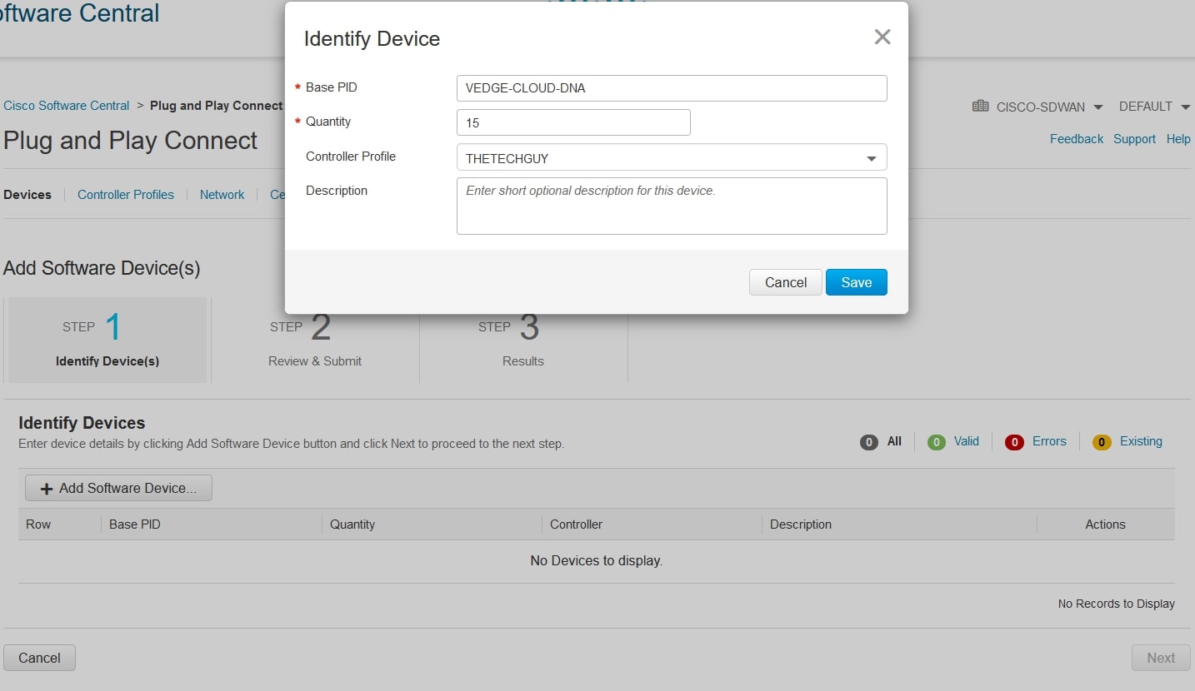The height and width of the screenshot is (691, 1195).
Task: Close the Identify Device dialog with X
Action: click(882, 37)
